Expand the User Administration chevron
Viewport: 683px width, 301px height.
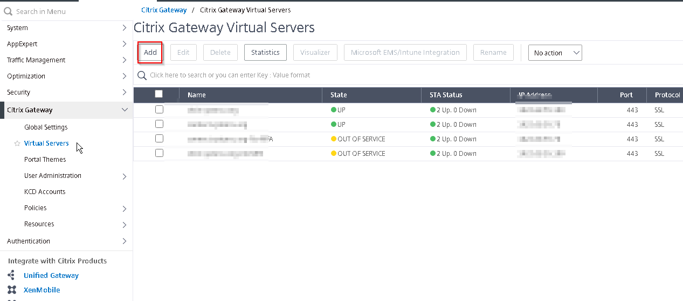tap(125, 176)
